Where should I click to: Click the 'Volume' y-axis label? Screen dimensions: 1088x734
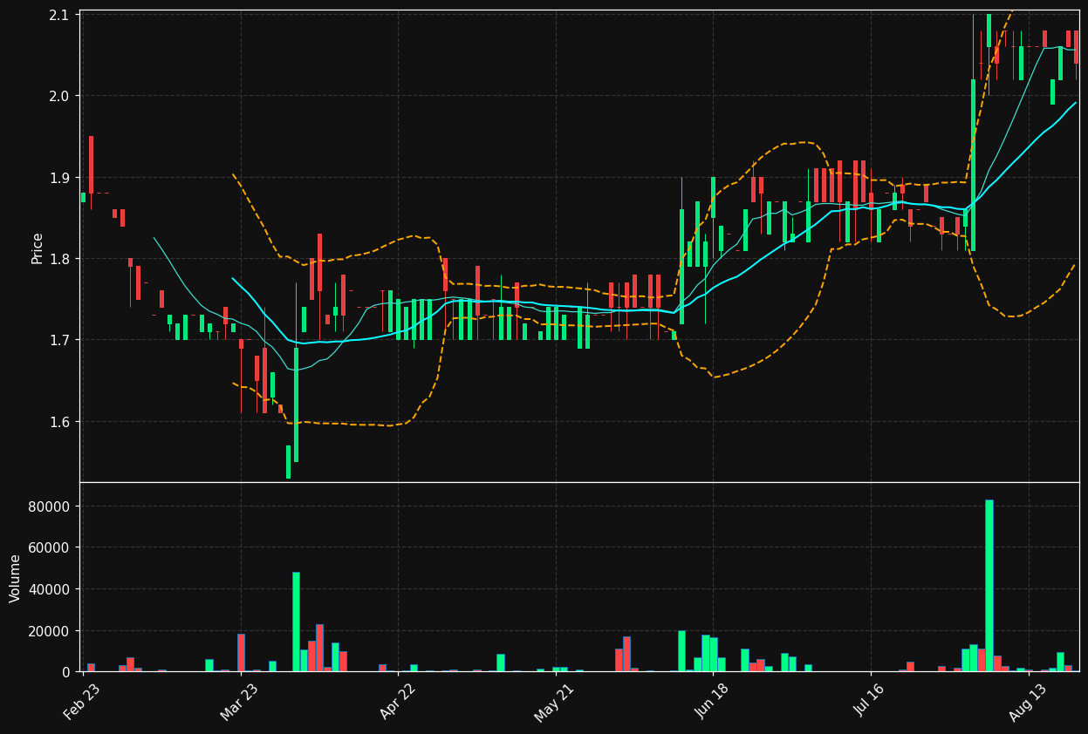[15, 577]
